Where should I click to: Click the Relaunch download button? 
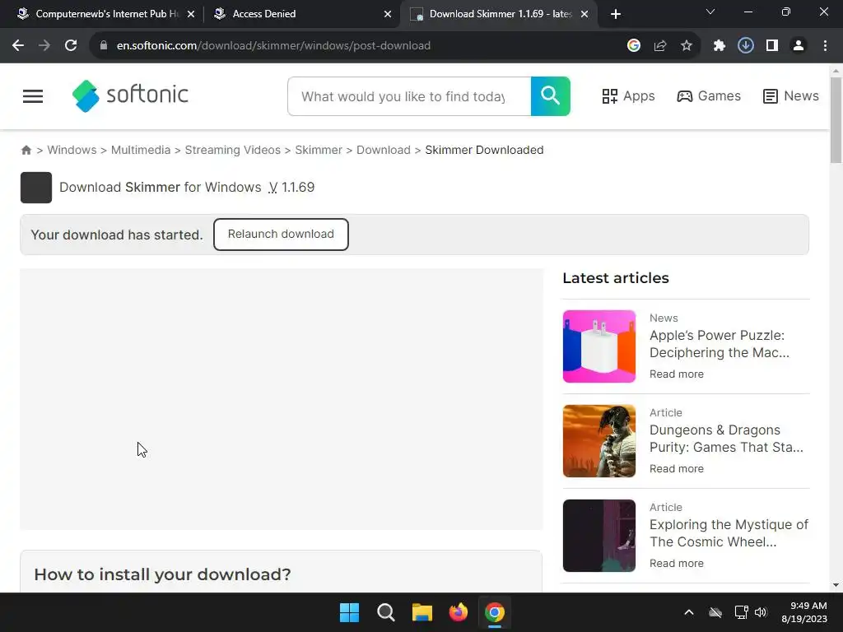(x=281, y=235)
